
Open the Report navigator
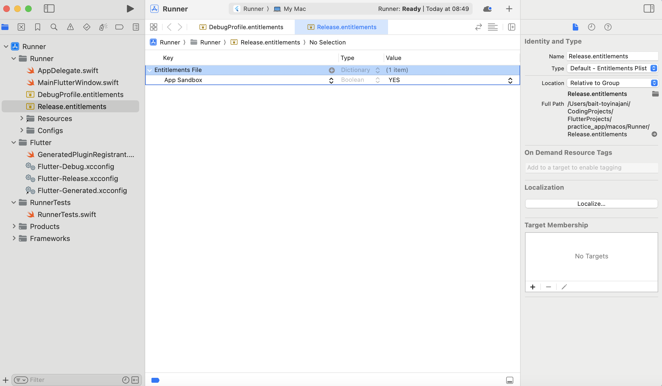(136, 27)
